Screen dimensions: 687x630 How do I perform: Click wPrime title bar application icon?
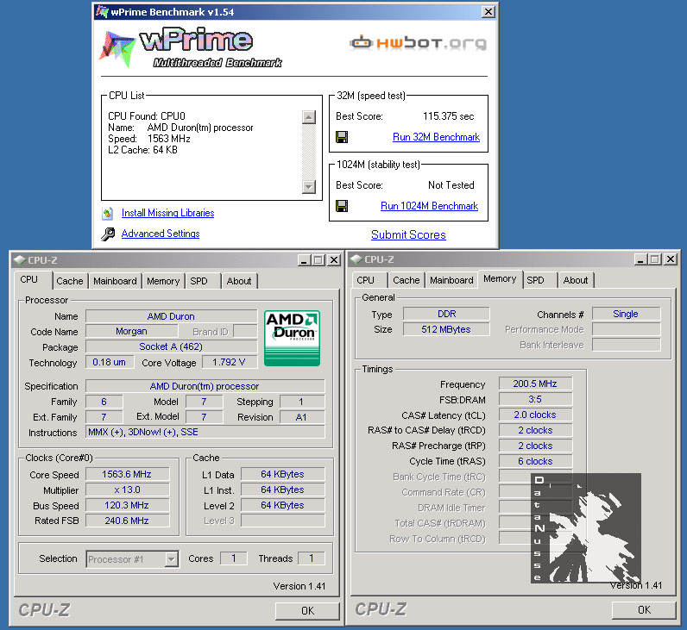102,12
